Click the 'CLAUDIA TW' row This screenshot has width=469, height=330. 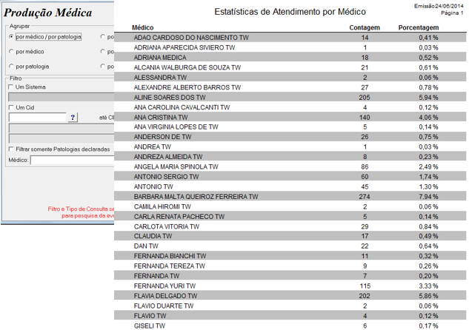290,236
